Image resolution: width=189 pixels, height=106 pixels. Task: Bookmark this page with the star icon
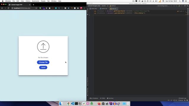[x=36, y=8]
